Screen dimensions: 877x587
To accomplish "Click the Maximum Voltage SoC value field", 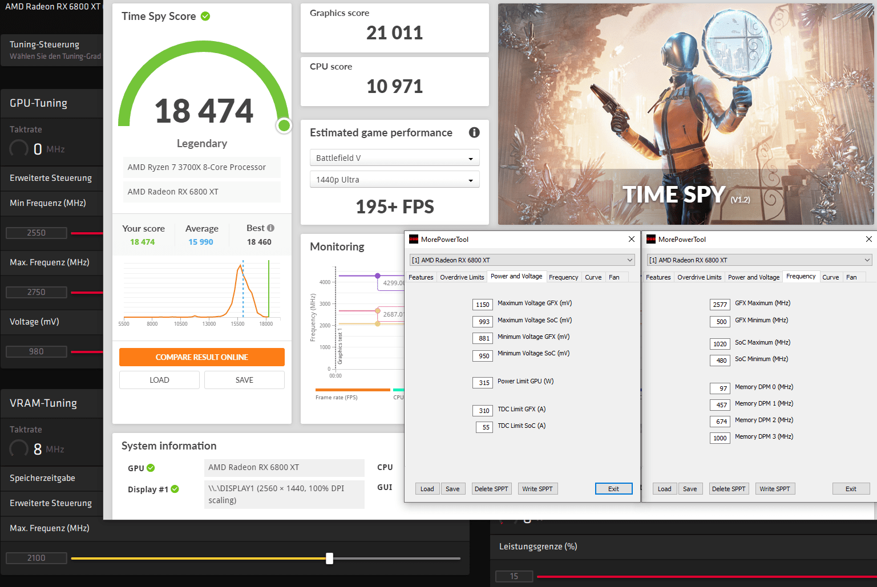I will pos(483,322).
